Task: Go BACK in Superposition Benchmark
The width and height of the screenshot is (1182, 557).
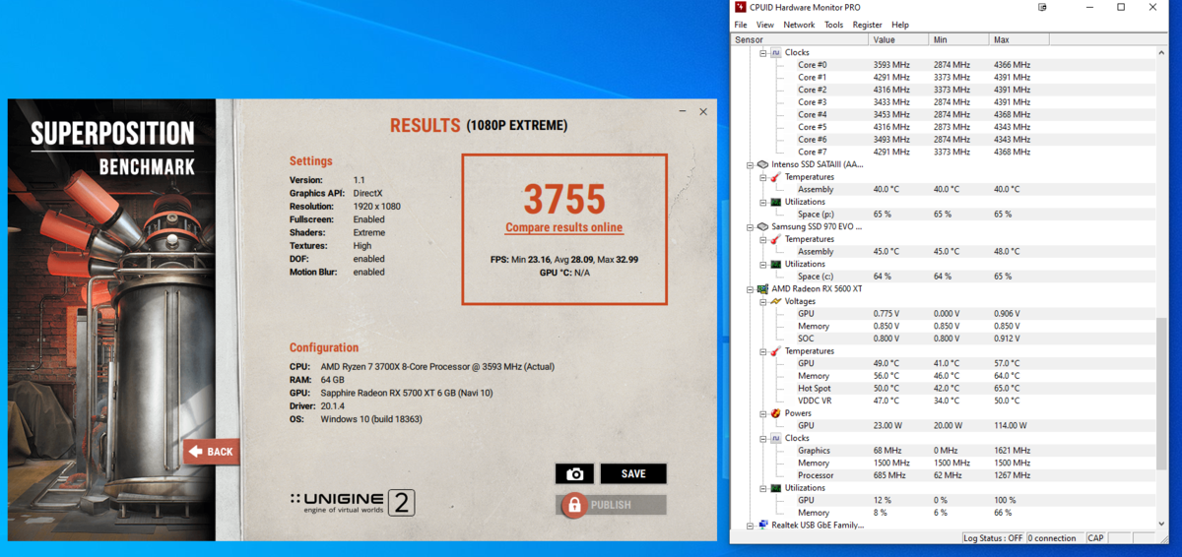Action: 211,452
